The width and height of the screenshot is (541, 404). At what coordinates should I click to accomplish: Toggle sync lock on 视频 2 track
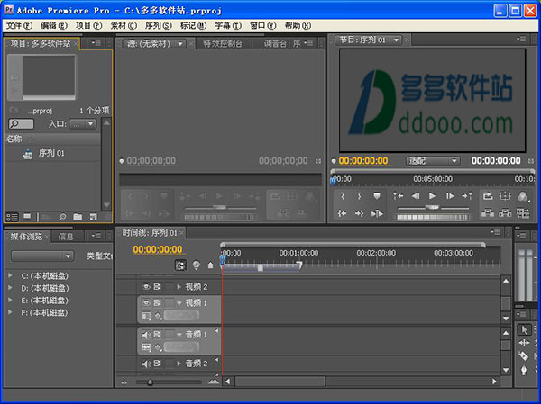157,286
